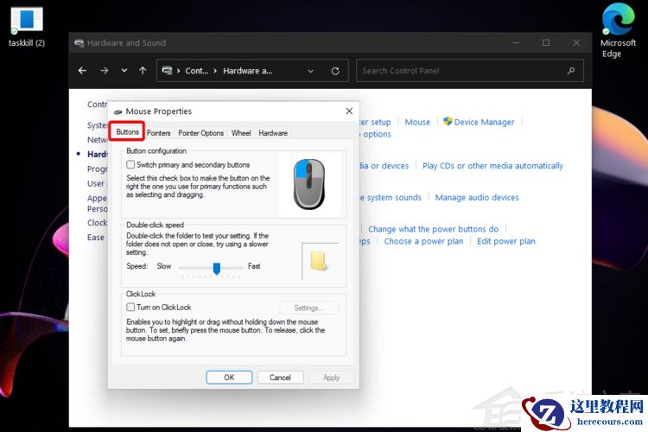Click the Device Manager shield icon
This screenshot has width=648, height=432.
pos(448,121)
